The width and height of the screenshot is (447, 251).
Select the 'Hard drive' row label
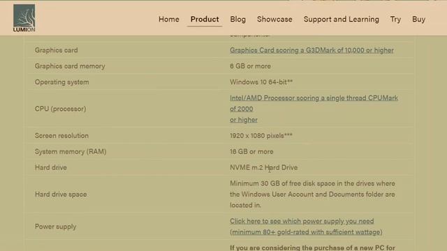51,167
